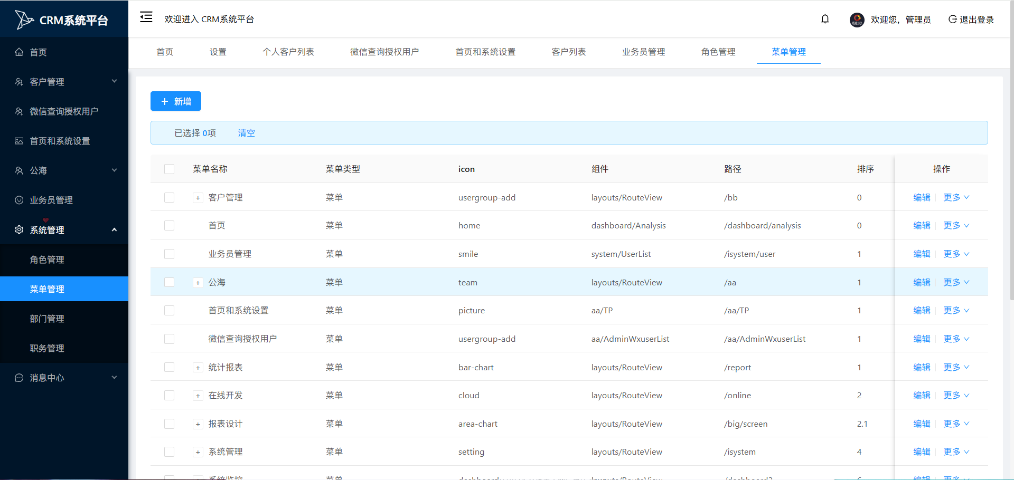Screen dimensions: 1014x480
Task: Check the 首页 row checkbox
Action: click(x=169, y=225)
